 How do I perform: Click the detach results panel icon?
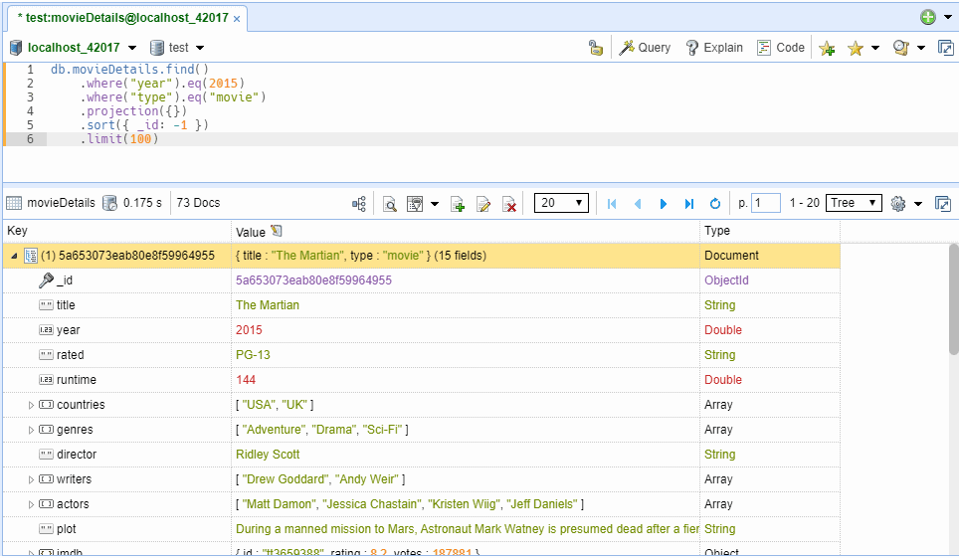(943, 204)
